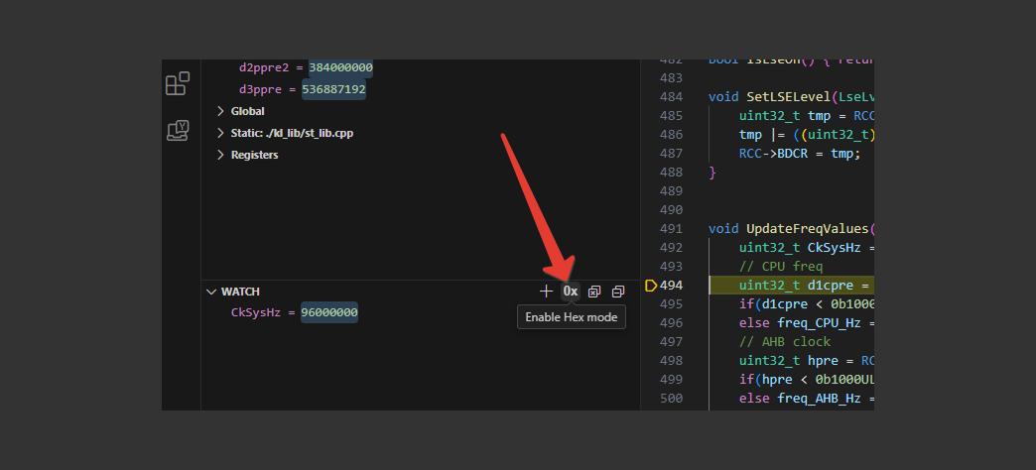The image size is (1036, 470).
Task: Click the '// CPU freq' comment
Action: (x=779, y=267)
